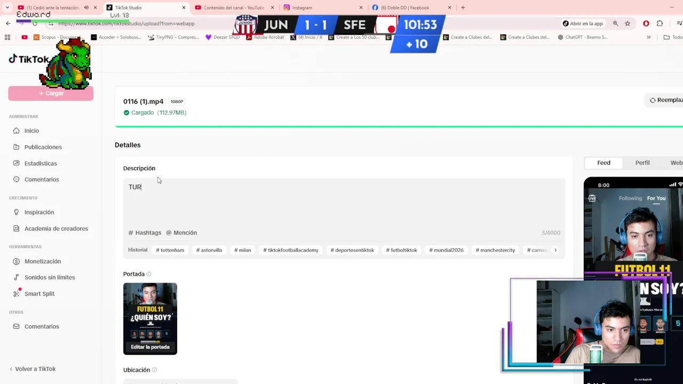683x384 pixels.
Task: Click the Hashtags button
Action: [x=145, y=233]
